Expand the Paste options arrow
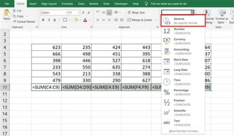This screenshot has height=136, width=234. (x=6, y=22)
